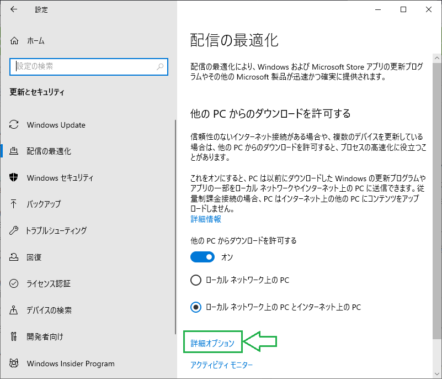This screenshot has width=442, height=379.
Task: Click the 開発者向け tools icon
Action: [x=14, y=336]
